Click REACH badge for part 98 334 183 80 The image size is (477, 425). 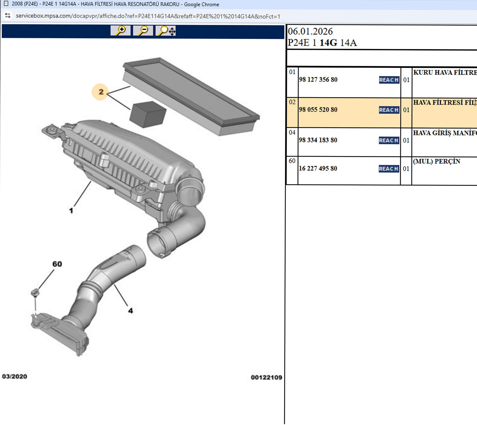[x=389, y=141]
